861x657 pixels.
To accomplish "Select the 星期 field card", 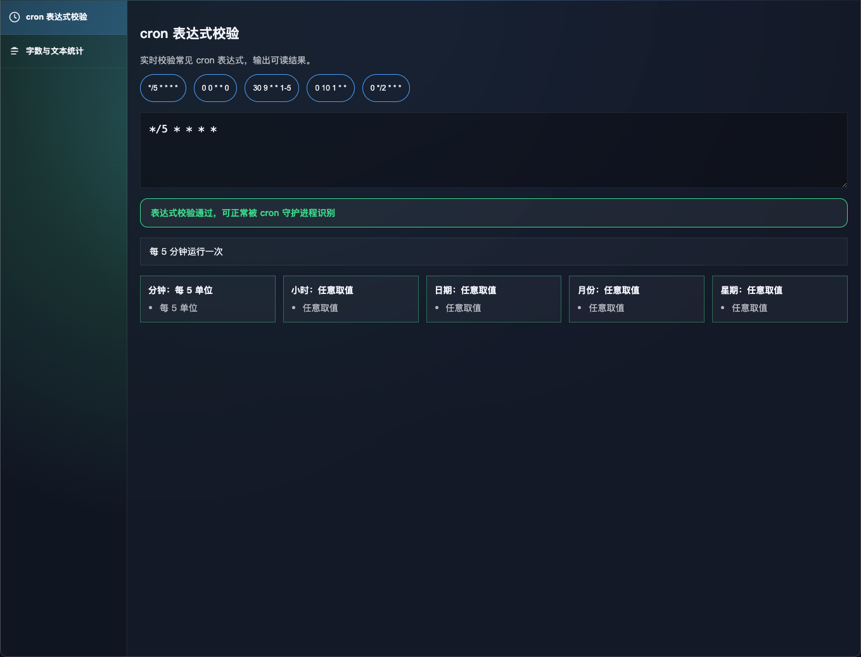I will (x=779, y=299).
